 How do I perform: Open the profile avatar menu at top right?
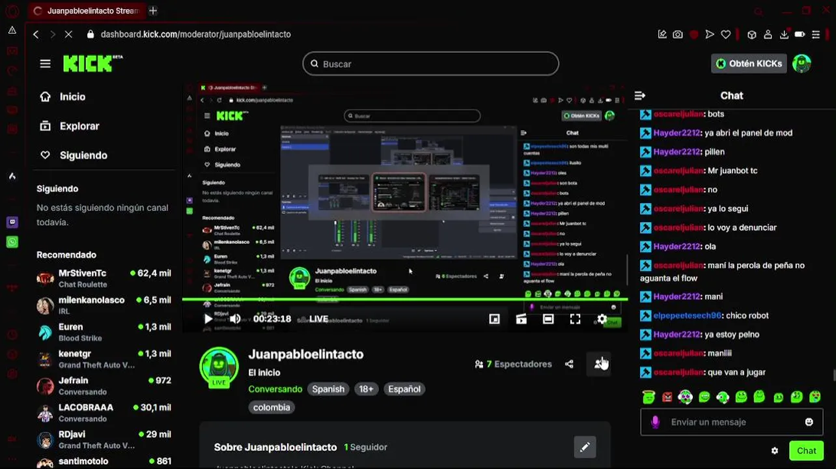point(801,63)
